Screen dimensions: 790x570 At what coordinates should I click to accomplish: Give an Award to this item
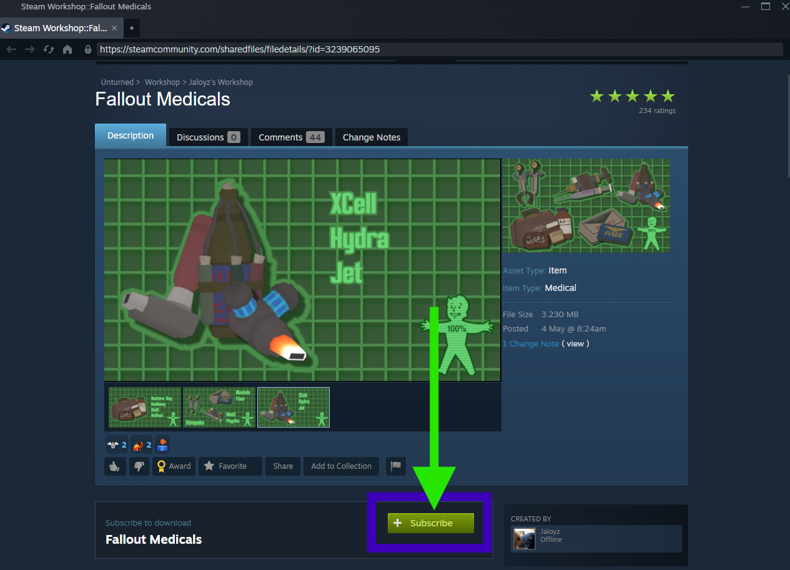point(174,466)
